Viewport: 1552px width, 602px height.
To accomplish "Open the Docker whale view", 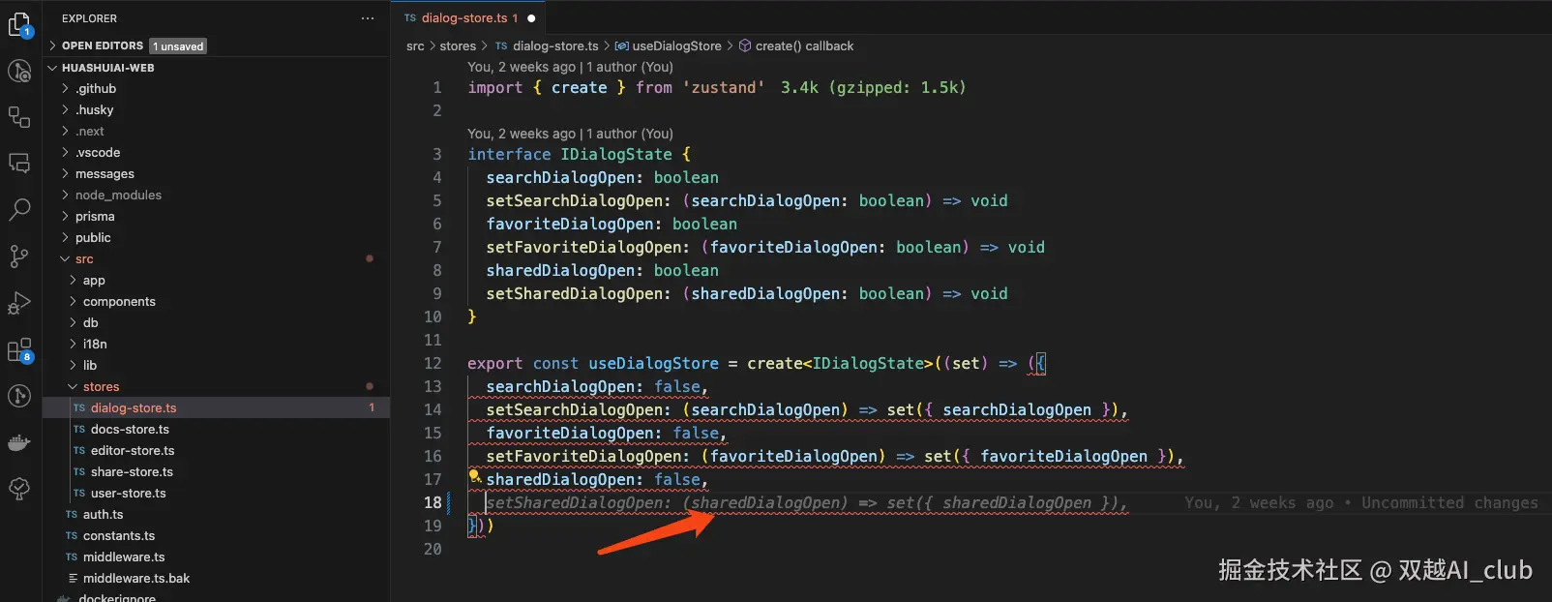I will tap(19, 443).
